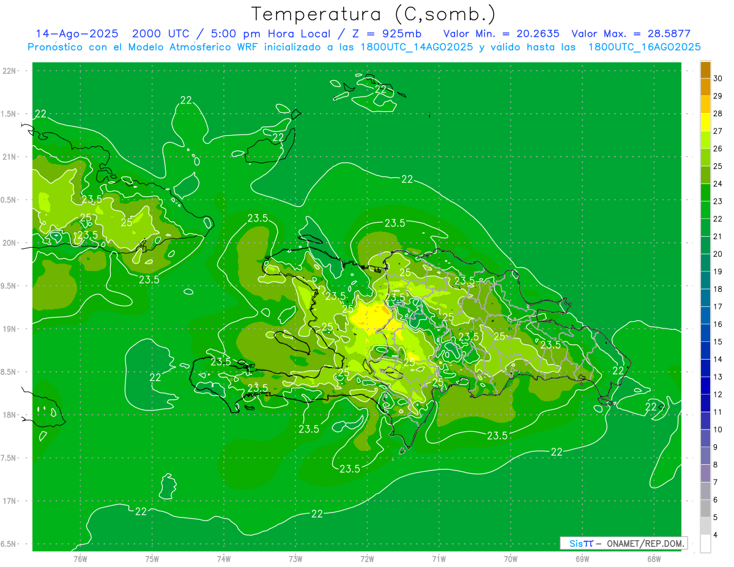Screen dimensions: 734x567
Task: Click the "20N" latitude axis label
Action: [9, 243]
